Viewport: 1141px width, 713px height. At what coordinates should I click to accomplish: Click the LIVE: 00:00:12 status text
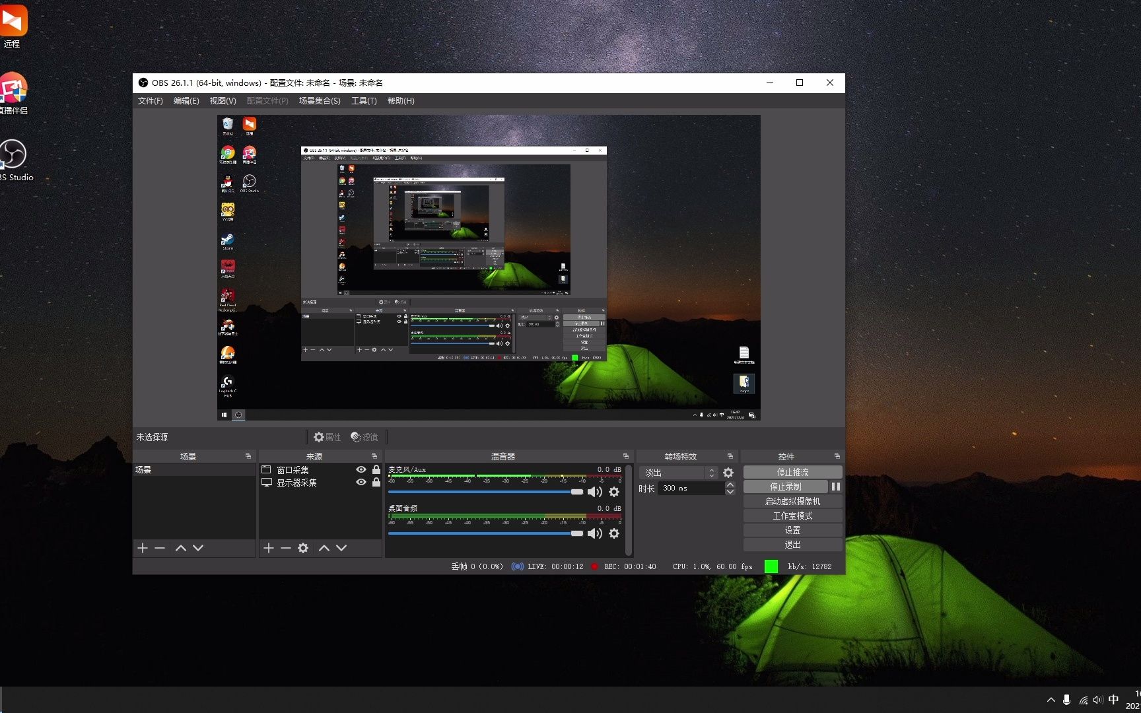555,566
